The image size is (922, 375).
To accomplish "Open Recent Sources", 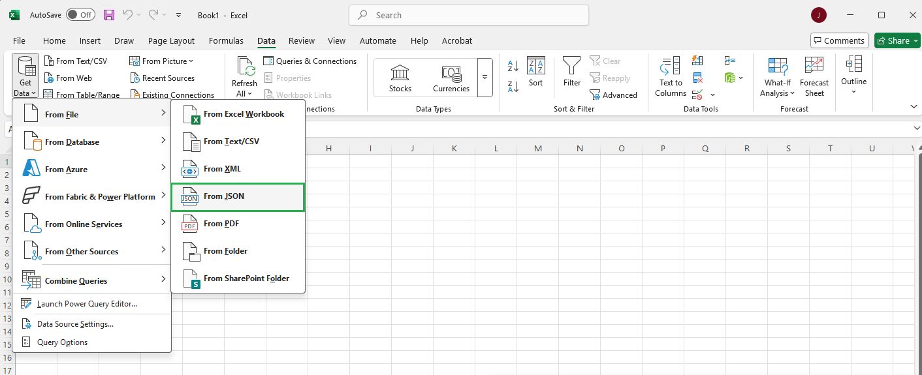I will click(x=162, y=78).
